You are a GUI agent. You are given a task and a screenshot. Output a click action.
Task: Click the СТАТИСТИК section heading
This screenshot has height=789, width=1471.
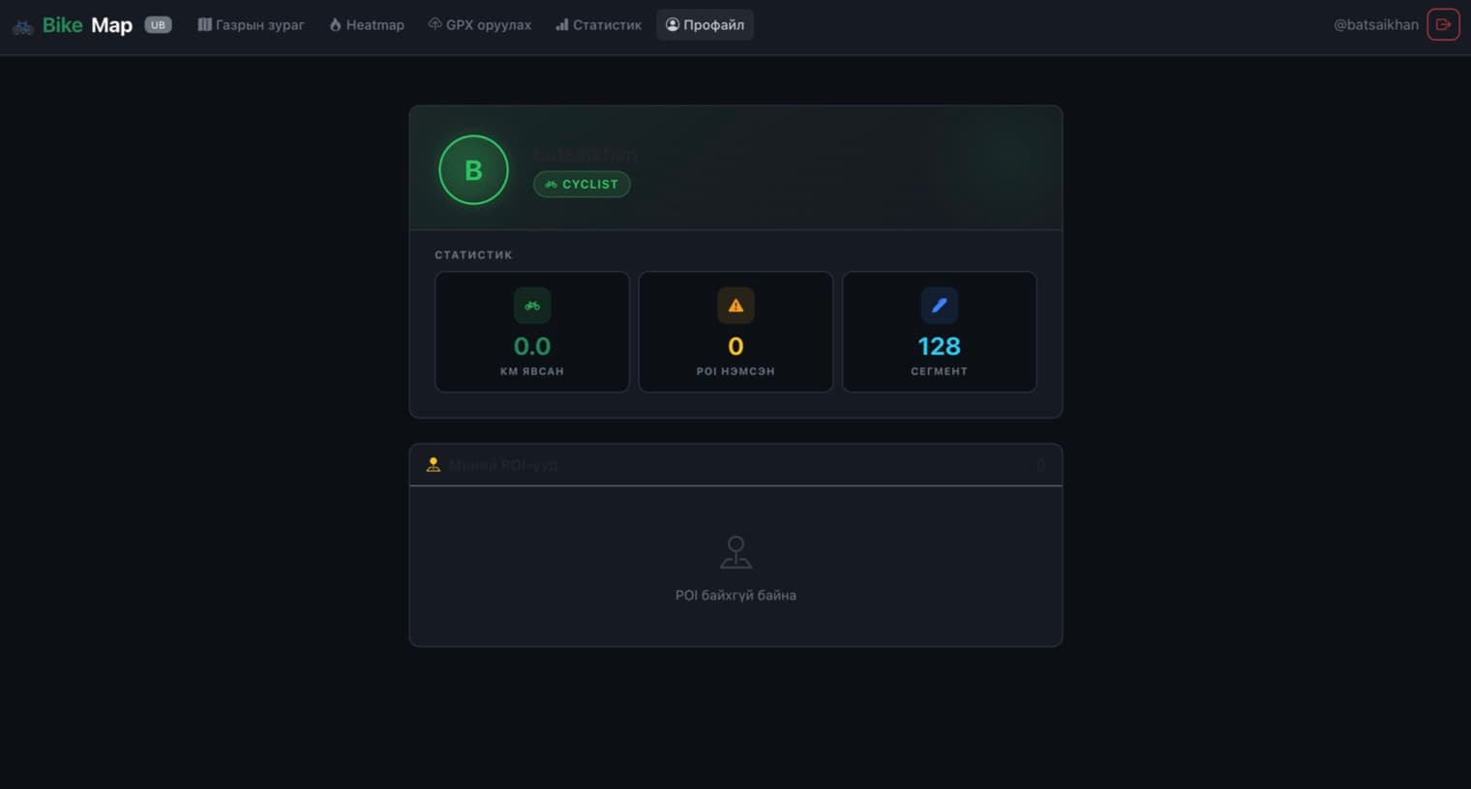[x=473, y=255]
